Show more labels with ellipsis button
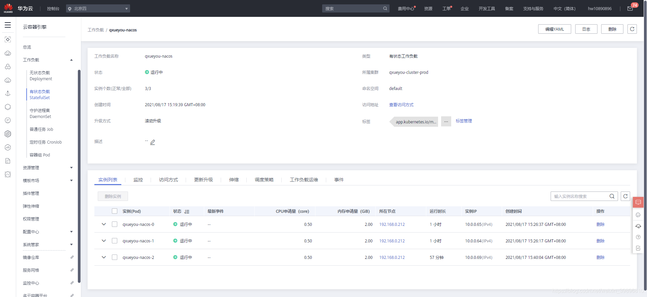Screen dimensions: 647x297 446,121
